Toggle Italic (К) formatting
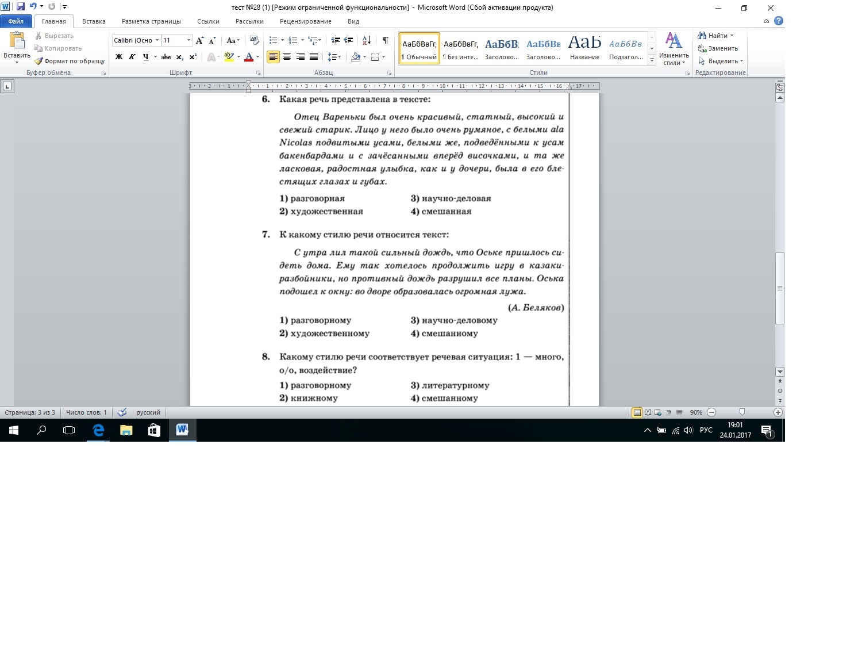This screenshot has height=647, width=862. (x=132, y=57)
